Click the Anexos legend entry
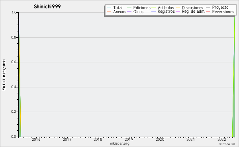This screenshot has height=147, width=239. coord(119,12)
